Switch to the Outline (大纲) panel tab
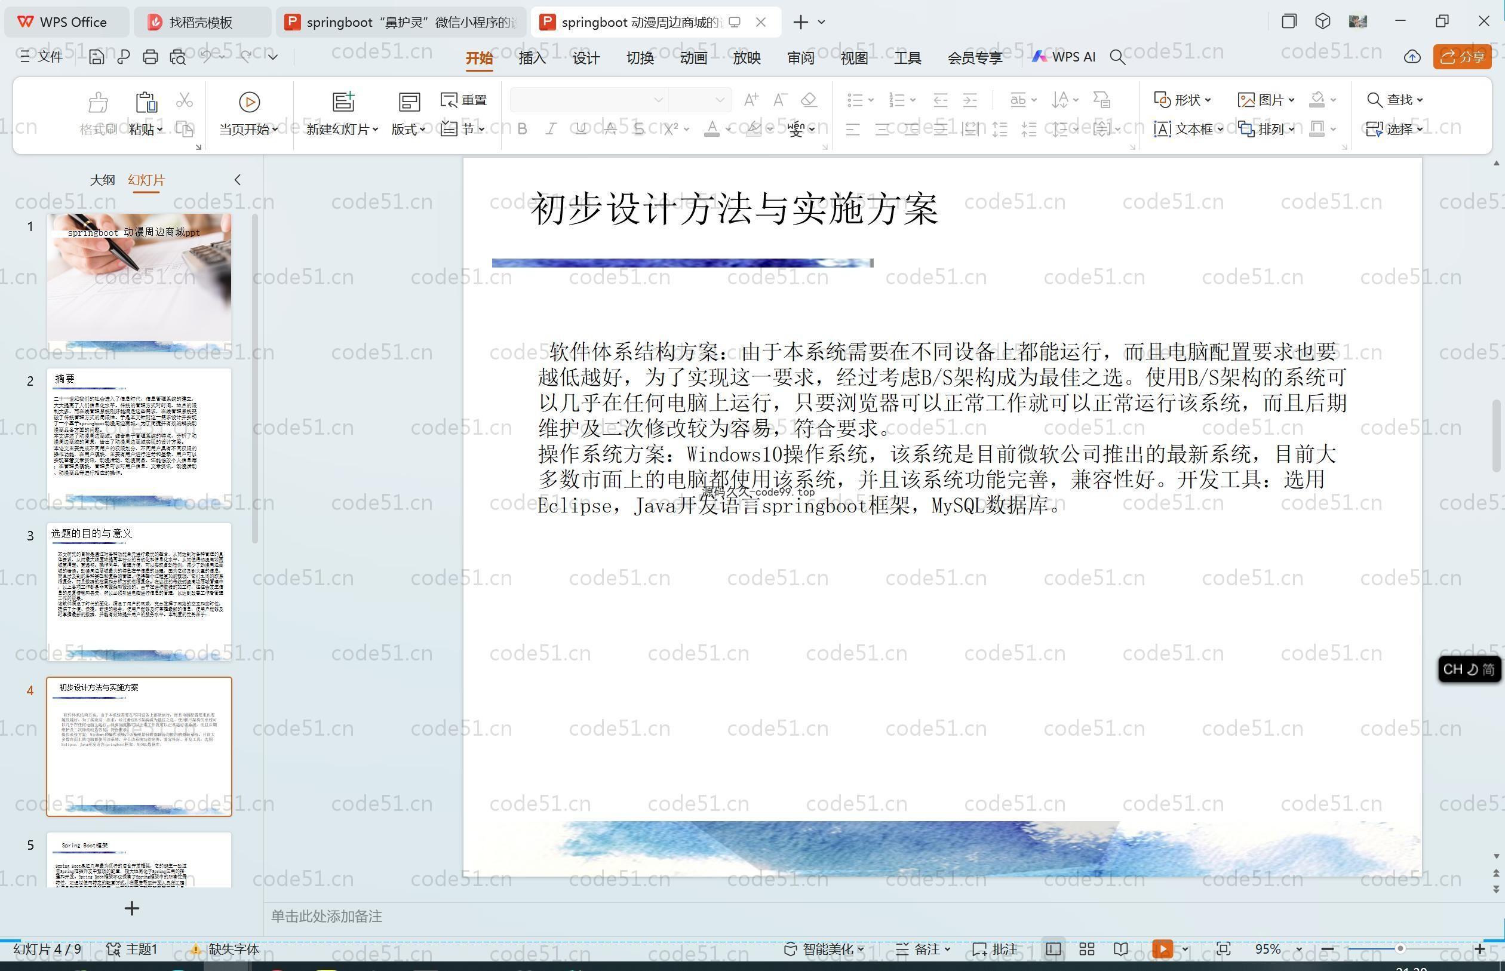This screenshot has width=1505, height=971. point(102,180)
